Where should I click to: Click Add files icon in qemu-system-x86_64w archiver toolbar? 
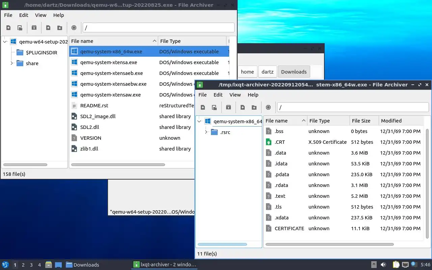click(x=243, y=107)
